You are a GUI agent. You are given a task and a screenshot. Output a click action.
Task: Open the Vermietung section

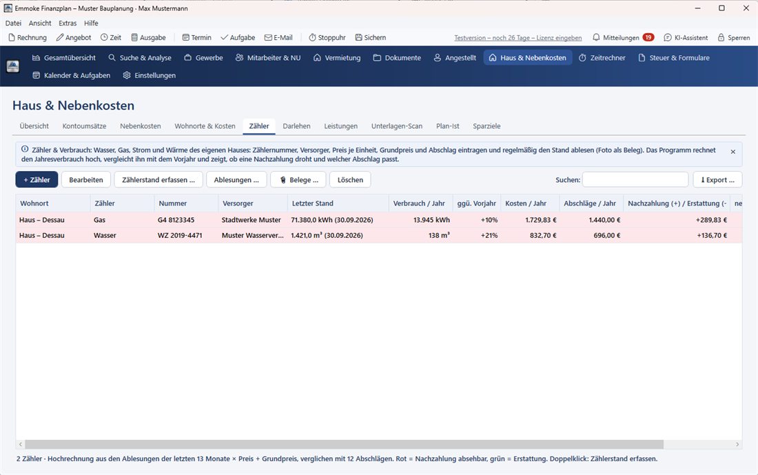tap(337, 57)
